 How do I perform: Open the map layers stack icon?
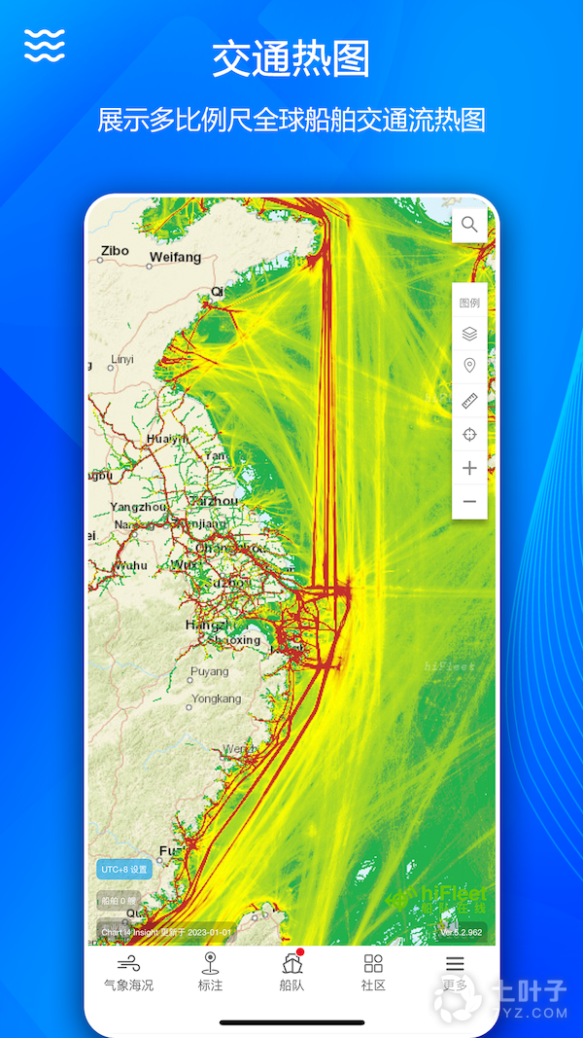pyautogui.click(x=469, y=334)
